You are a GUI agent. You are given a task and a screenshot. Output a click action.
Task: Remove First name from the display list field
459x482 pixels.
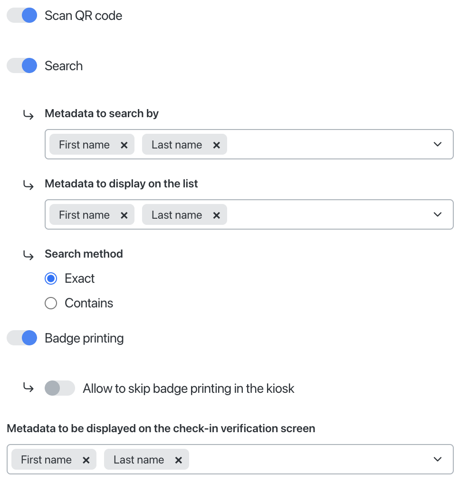point(124,214)
